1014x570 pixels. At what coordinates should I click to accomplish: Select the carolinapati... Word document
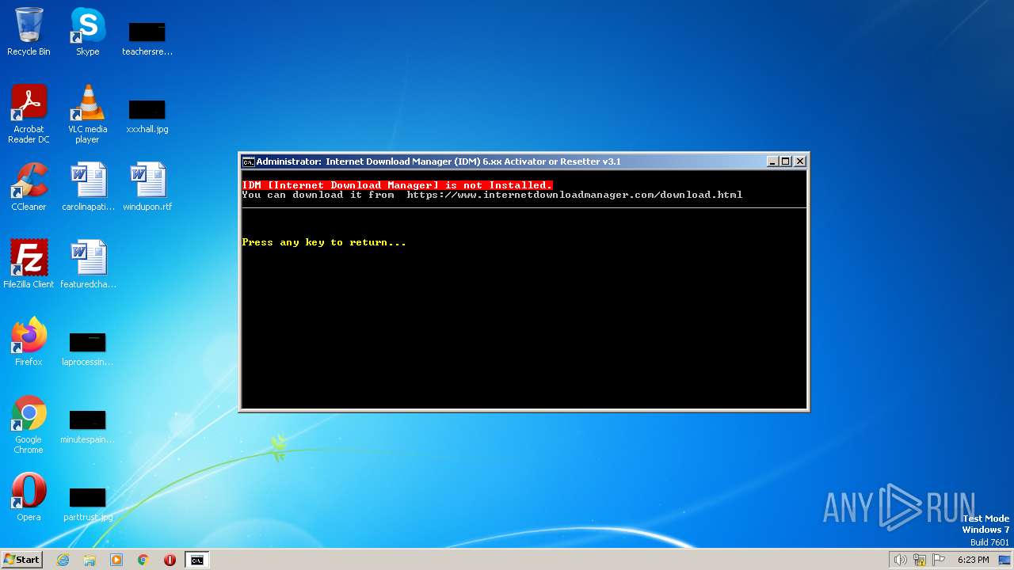click(87, 187)
